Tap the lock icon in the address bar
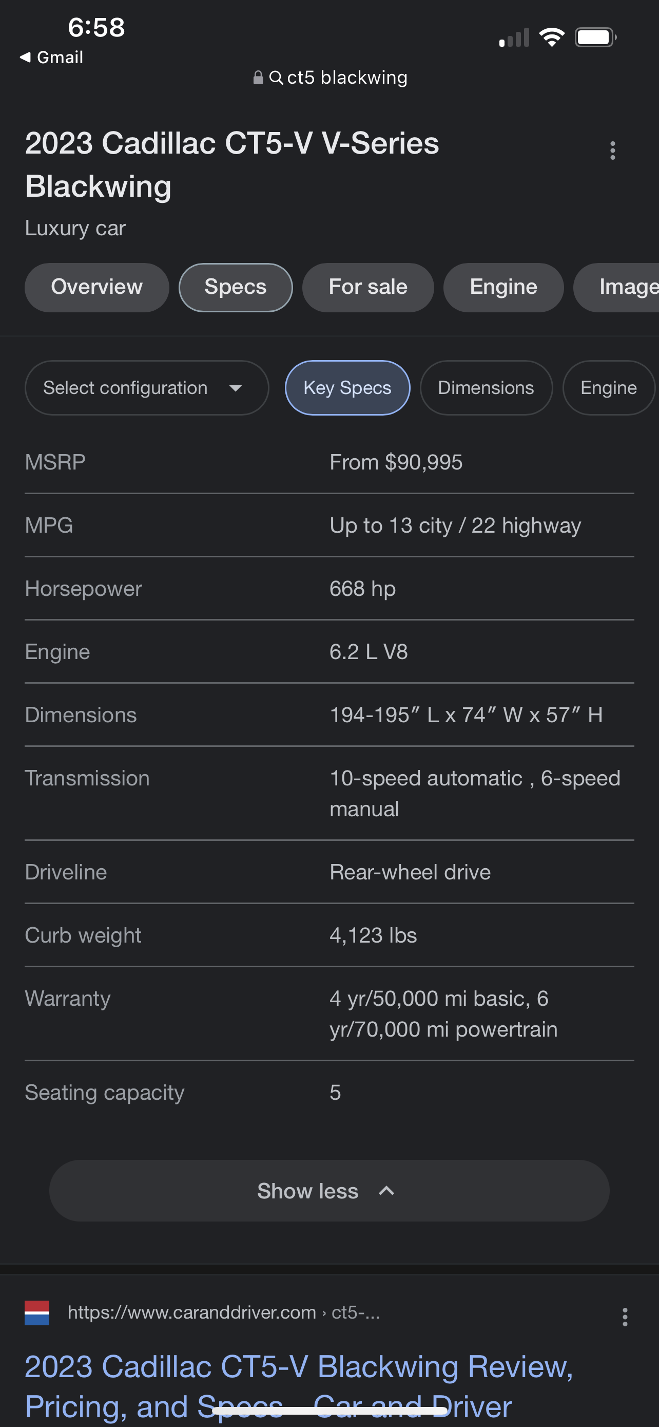The width and height of the screenshot is (659, 1427). tap(258, 78)
